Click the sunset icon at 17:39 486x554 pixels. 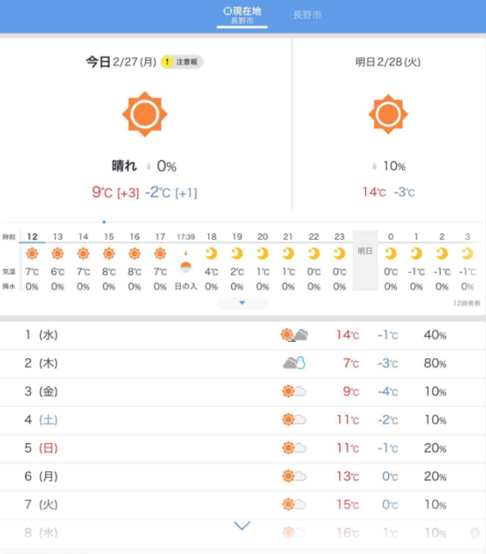click(x=186, y=263)
